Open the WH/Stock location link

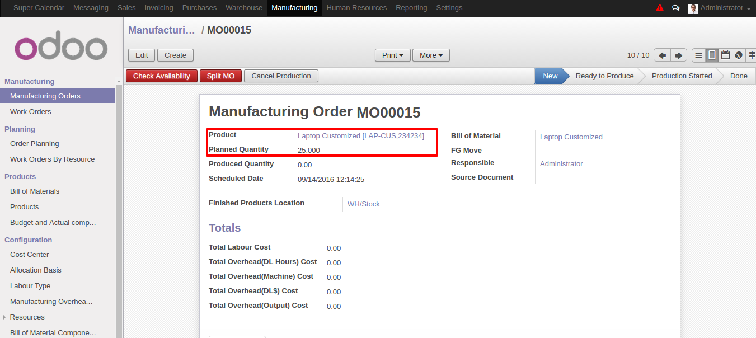(364, 204)
